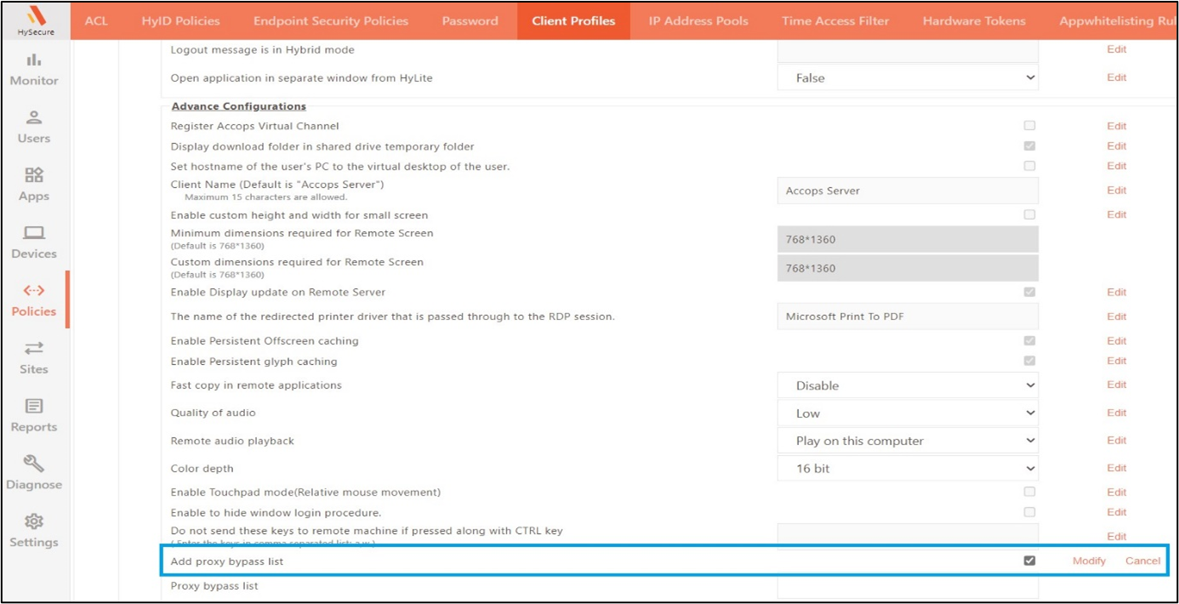Open the Monitor section in sidebar
Image resolution: width=1179 pixels, height=604 pixels.
(x=34, y=69)
